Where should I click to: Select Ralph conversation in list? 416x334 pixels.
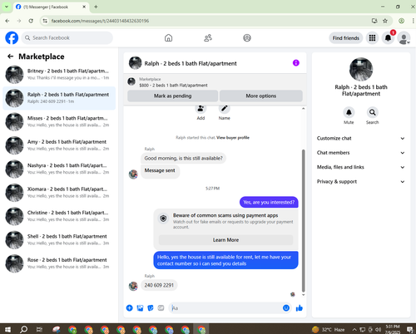pos(59,98)
